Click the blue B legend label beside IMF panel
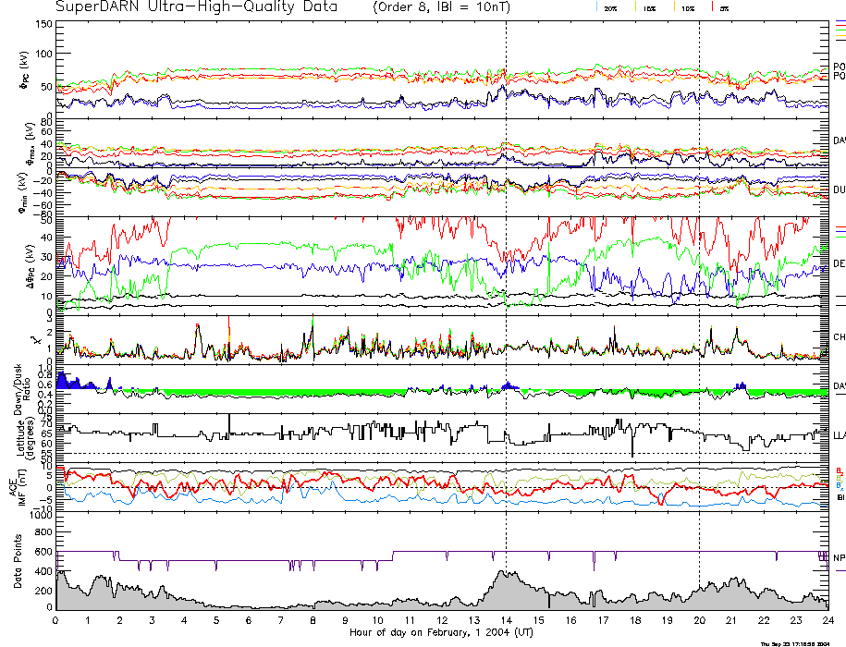This screenshot has width=846, height=647. [x=840, y=484]
